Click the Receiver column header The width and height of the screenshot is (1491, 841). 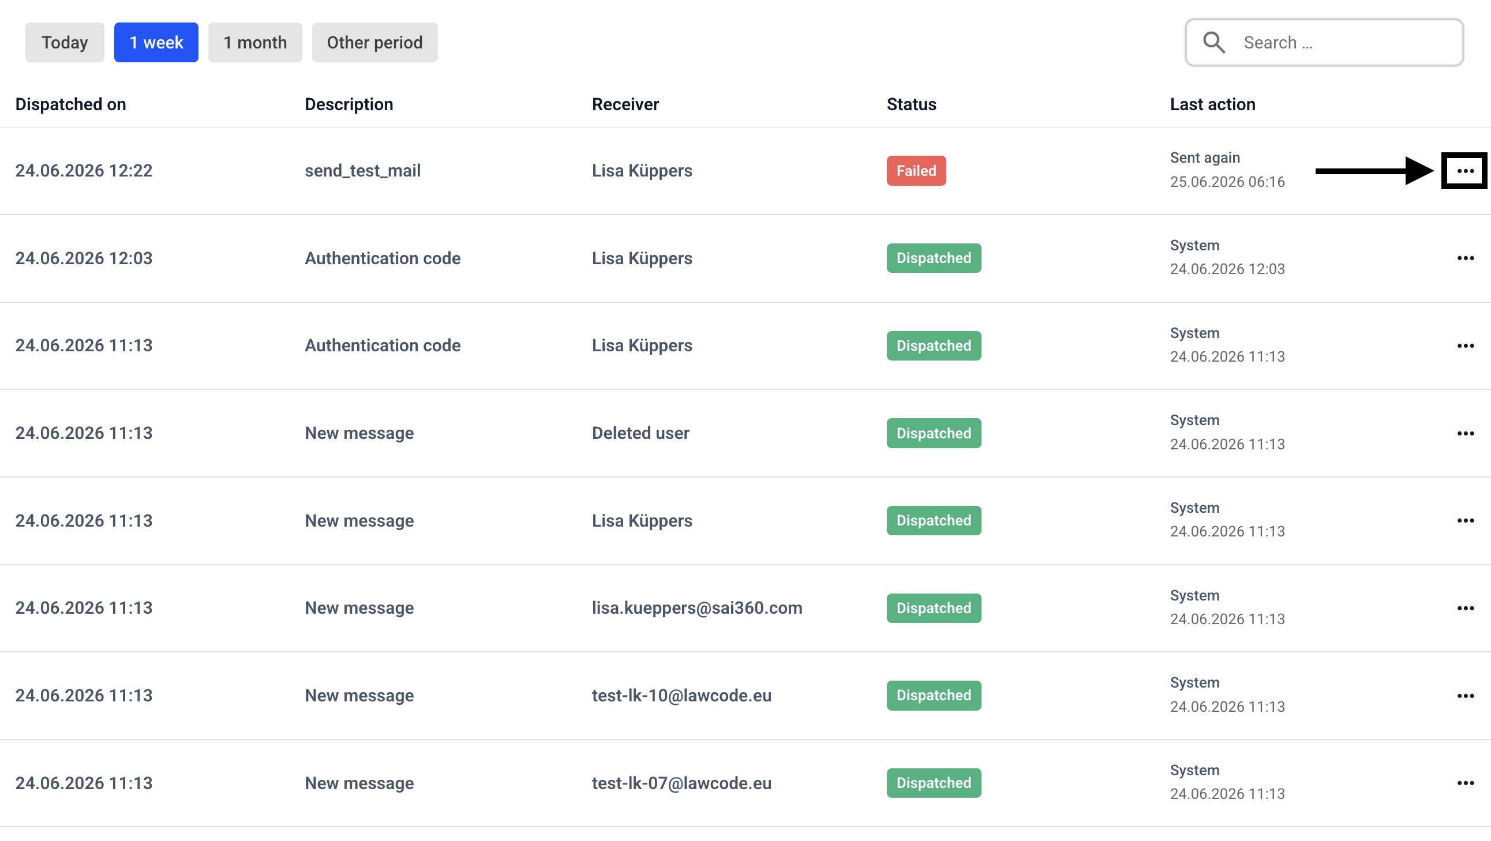(625, 104)
